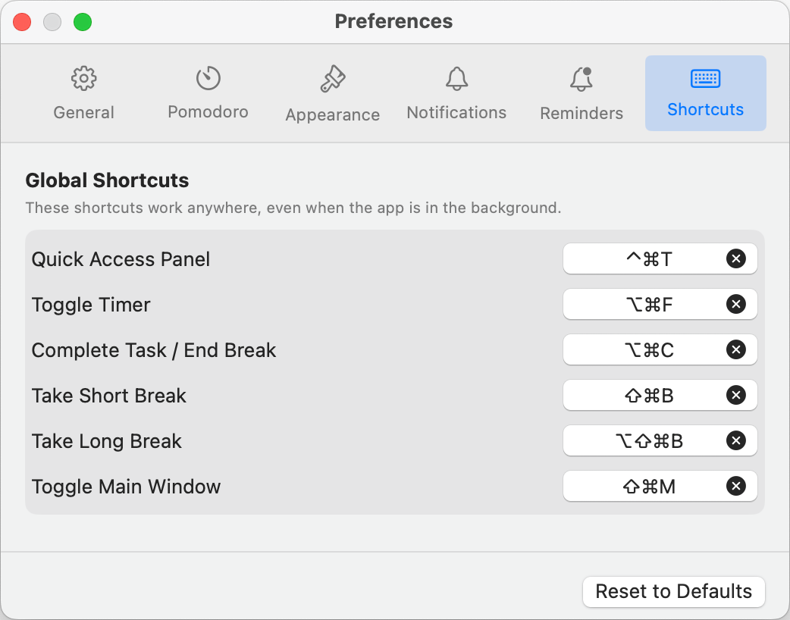
Task: Switch to Reminders bell-badge icon
Action: 582,79
